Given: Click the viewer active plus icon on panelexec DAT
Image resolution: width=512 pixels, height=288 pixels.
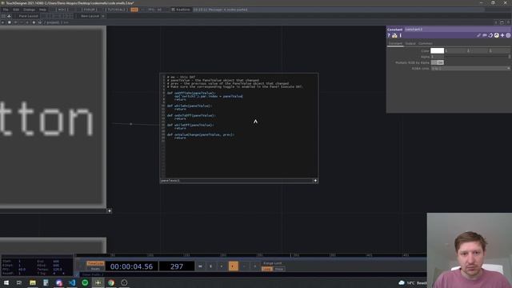Looking at the screenshot, I should tap(315, 181).
